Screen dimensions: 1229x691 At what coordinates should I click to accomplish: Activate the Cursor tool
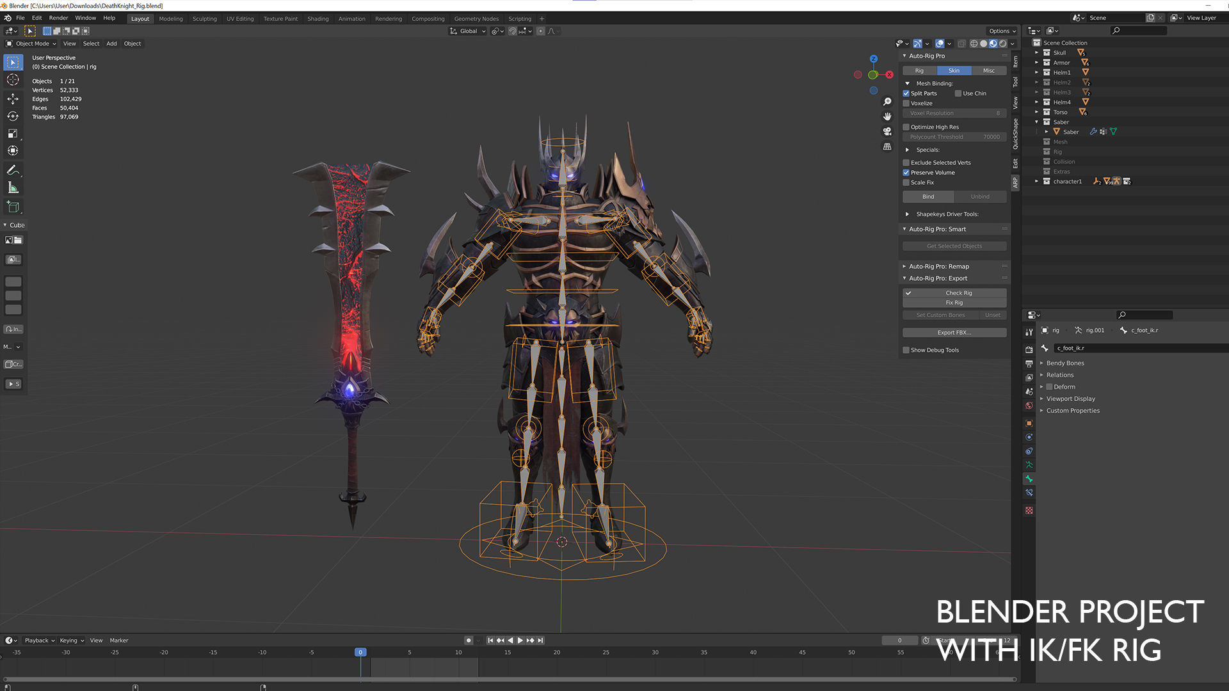point(13,80)
